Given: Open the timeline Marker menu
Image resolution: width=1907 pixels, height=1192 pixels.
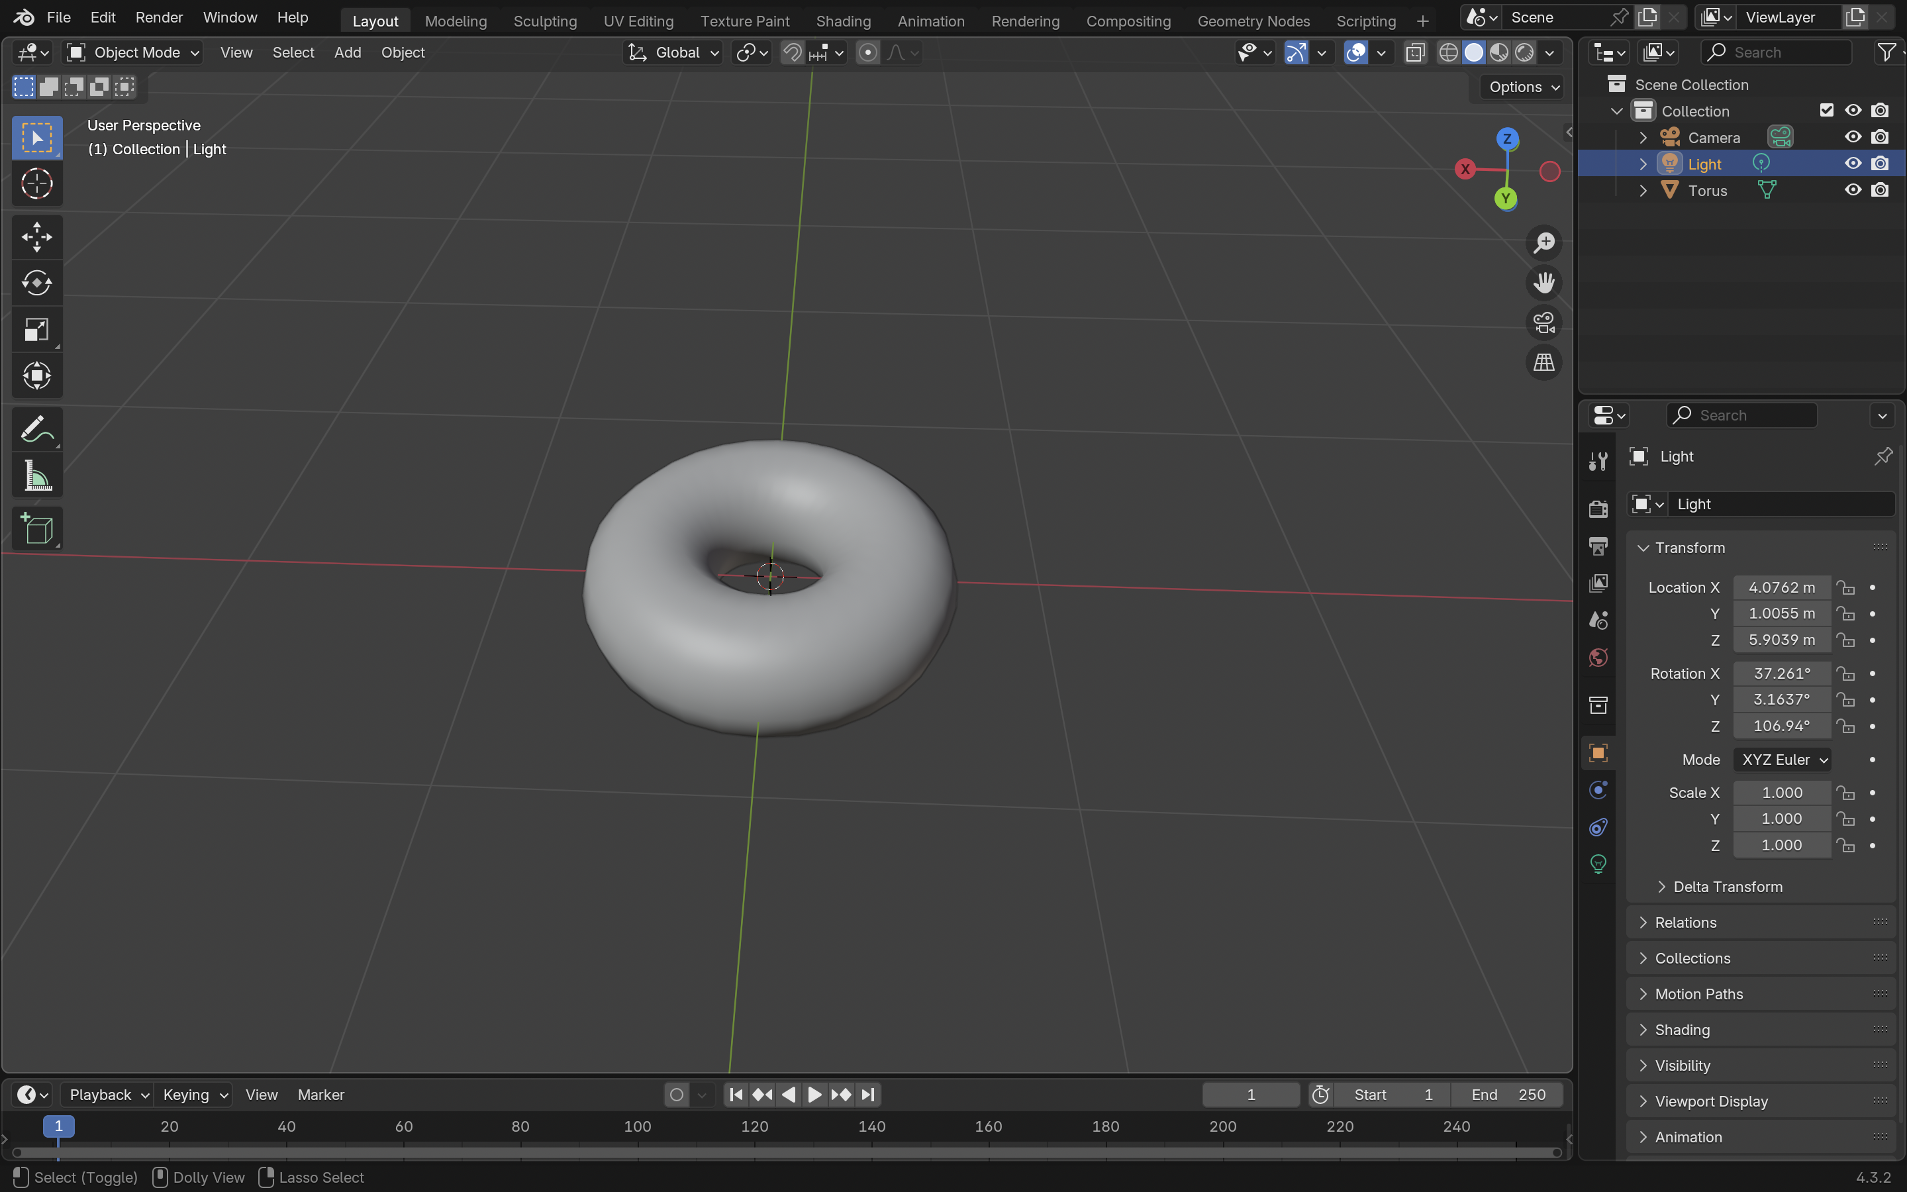Looking at the screenshot, I should [x=320, y=1095].
